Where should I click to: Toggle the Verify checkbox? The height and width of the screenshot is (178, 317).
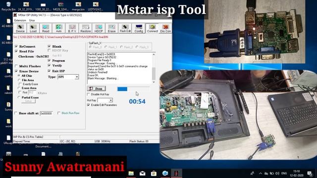(49, 65)
